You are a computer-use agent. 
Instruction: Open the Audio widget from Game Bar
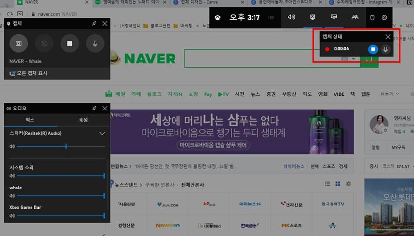(291, 17)
